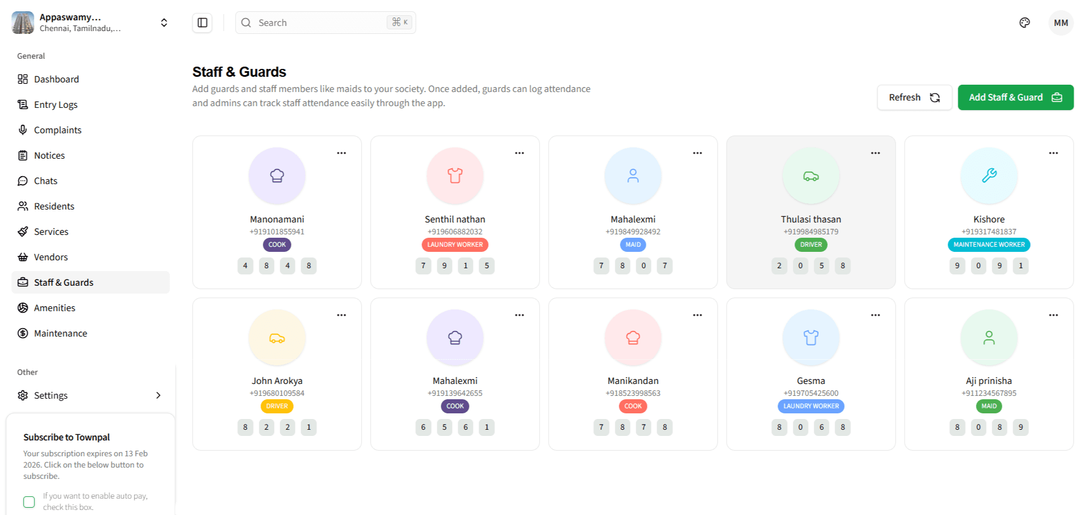Select Staff & Guards in the sidebar
This screenshot has height=515, width=1085.
point(64,282)
